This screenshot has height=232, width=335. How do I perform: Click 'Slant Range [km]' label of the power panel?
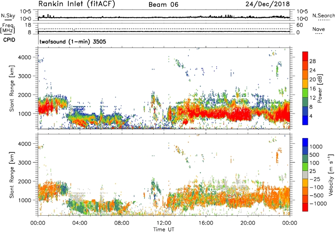tap(12, 88)
